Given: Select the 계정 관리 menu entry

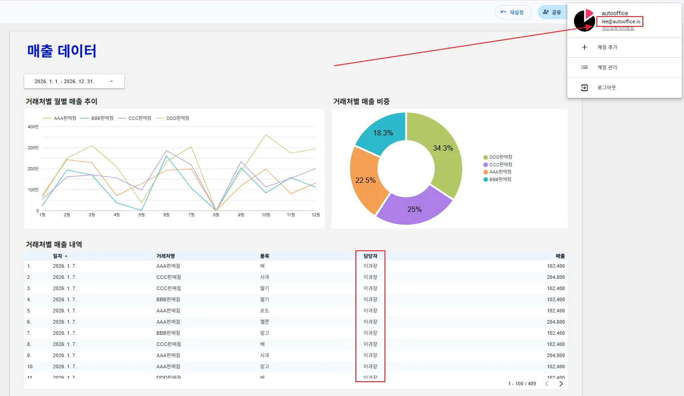Looking at the screenshot, I should point(624,67).
